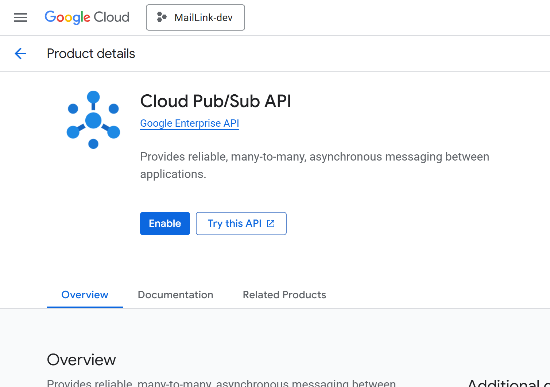Click the Product details page heading

(x=91, y=54)
